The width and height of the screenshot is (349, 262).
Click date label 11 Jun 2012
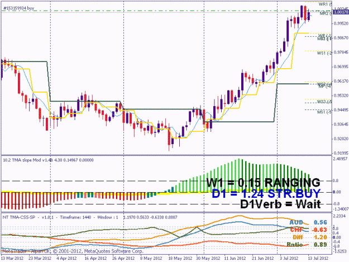(235, 258)
